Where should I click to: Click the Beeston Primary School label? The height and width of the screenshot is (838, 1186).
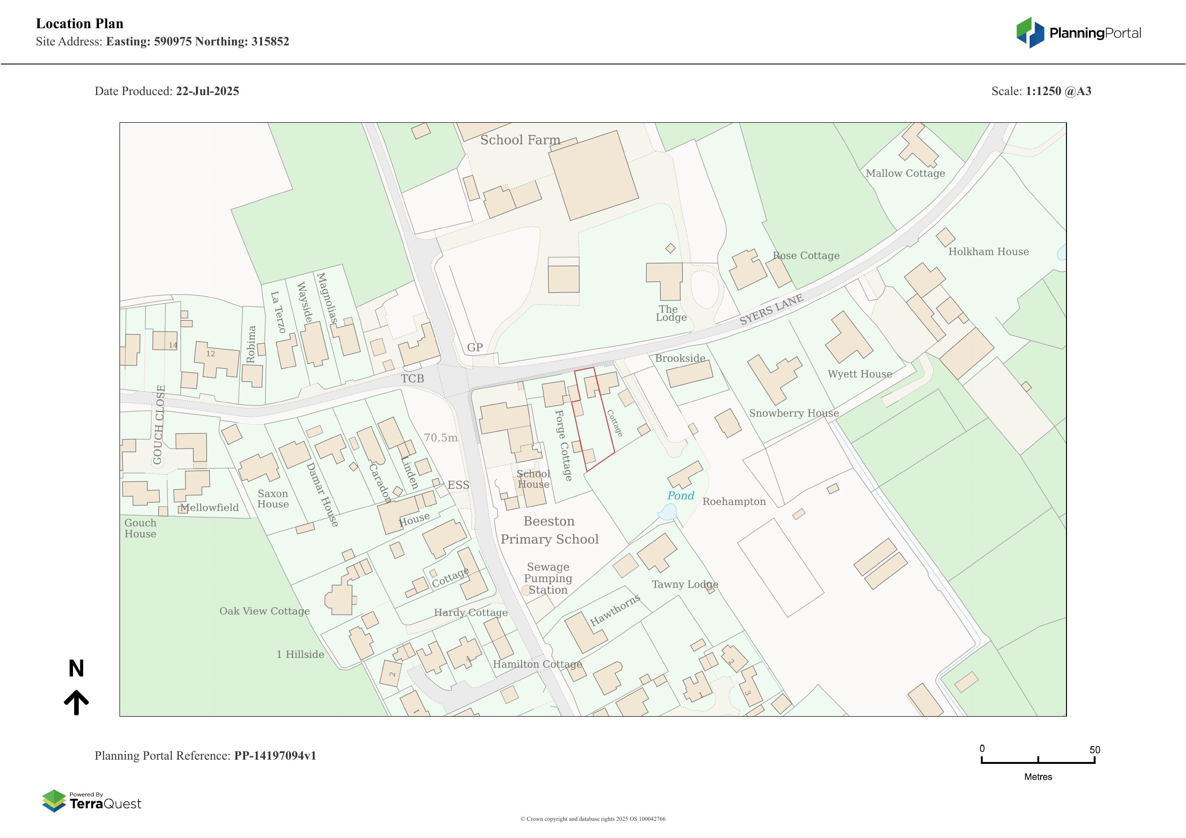[549, 530]
